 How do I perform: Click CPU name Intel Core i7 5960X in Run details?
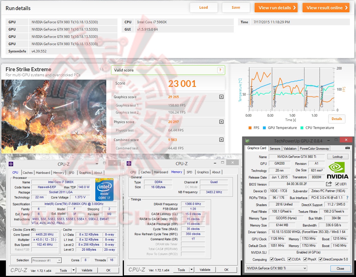tap(152, 22)
